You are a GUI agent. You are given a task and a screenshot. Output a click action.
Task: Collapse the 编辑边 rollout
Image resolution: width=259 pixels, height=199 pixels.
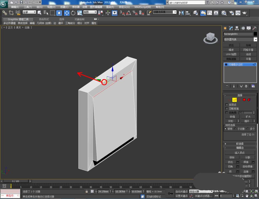[x=240, y=148]
